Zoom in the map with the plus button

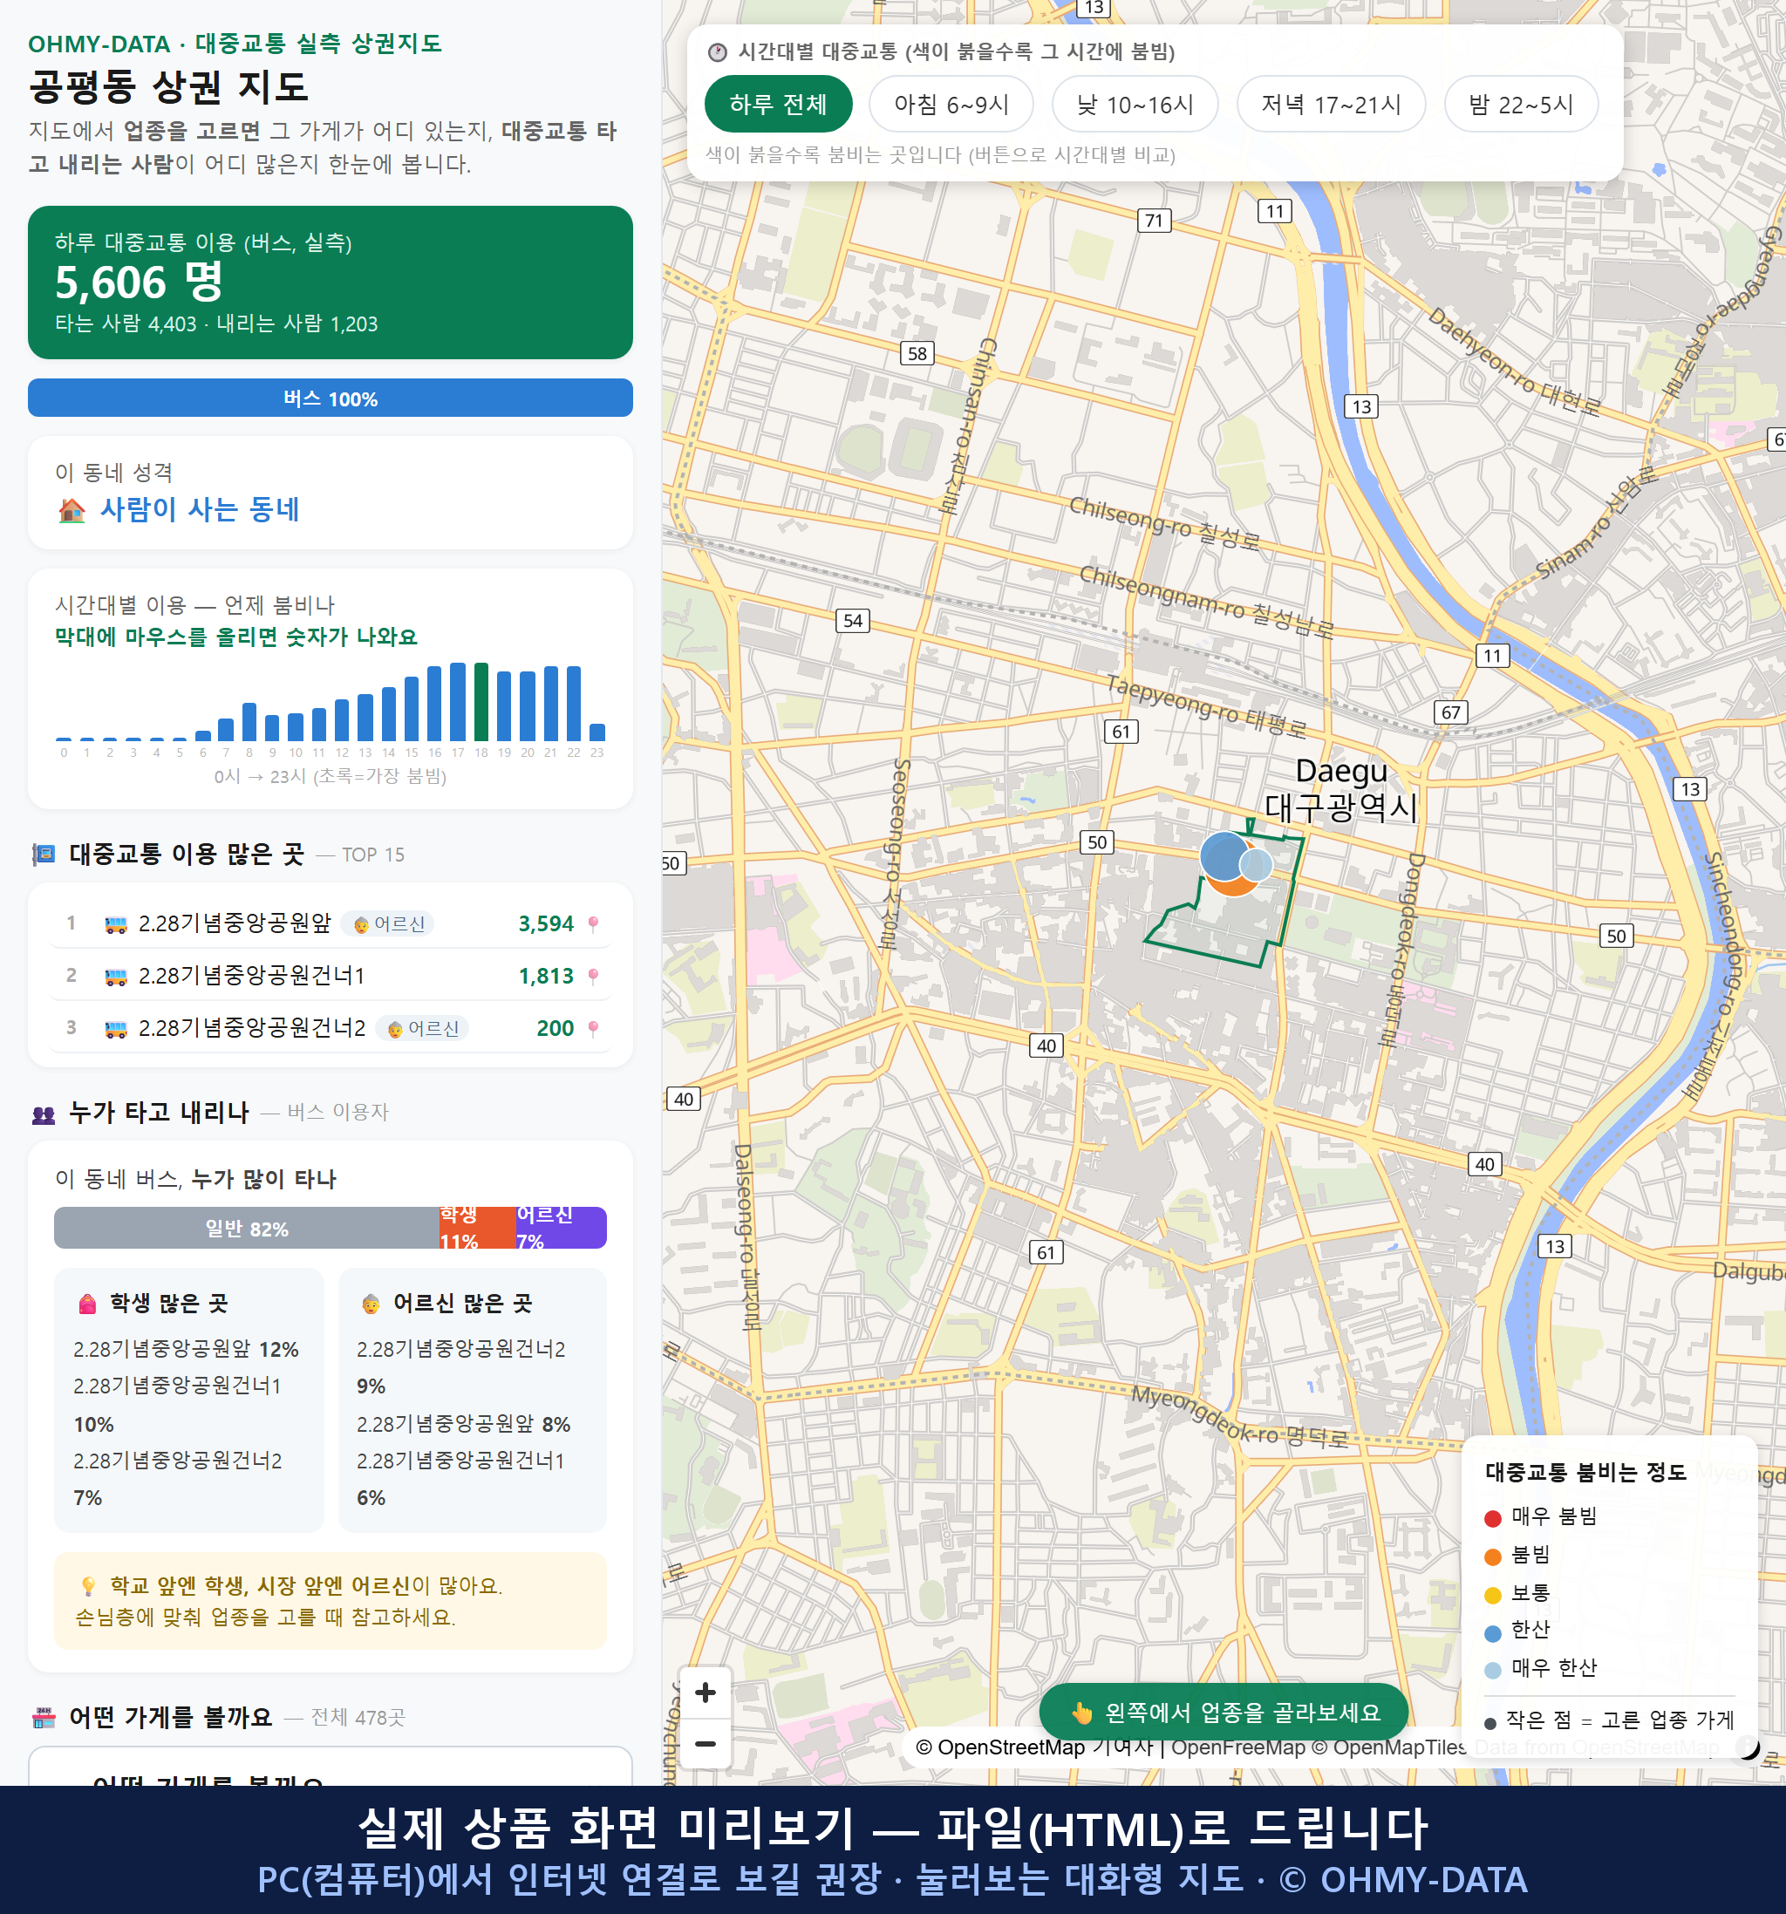click(705, 1693)
